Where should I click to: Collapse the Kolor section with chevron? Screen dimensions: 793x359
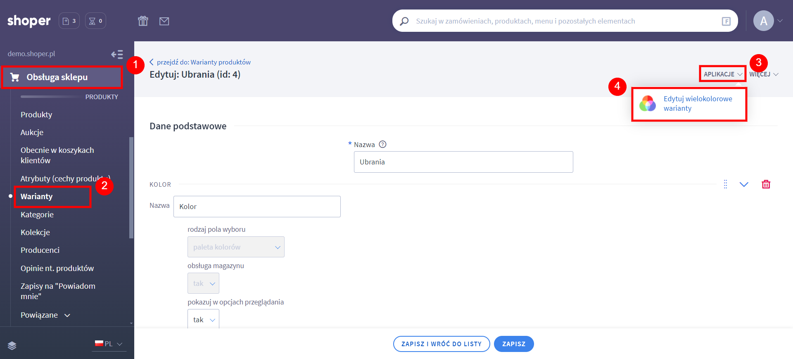tap(744, 184)
